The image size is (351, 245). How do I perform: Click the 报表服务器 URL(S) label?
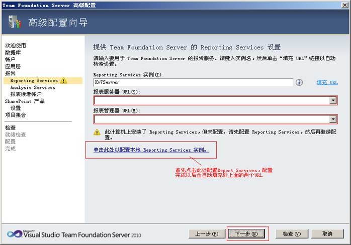[117, 92]
